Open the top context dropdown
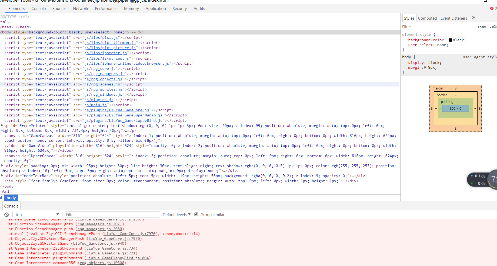Viewport: 497px width, 266px height. point(37,215)
